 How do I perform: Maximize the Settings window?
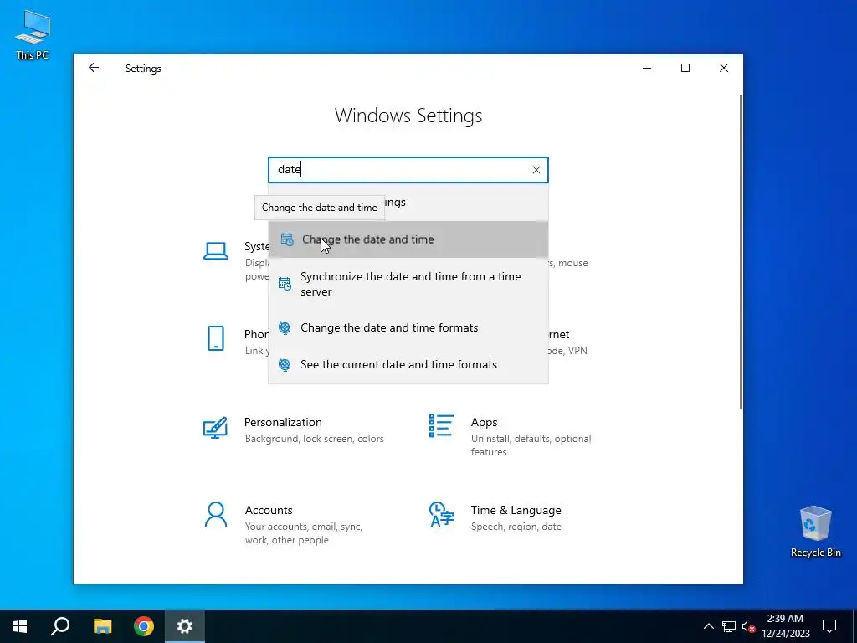(685, 68)
